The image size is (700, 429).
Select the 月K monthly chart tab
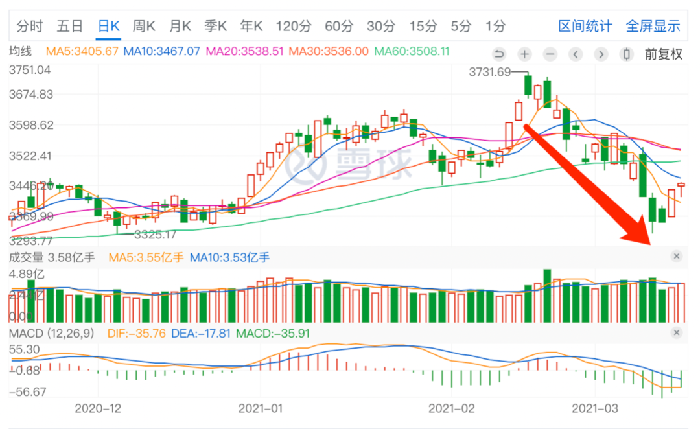180,27
